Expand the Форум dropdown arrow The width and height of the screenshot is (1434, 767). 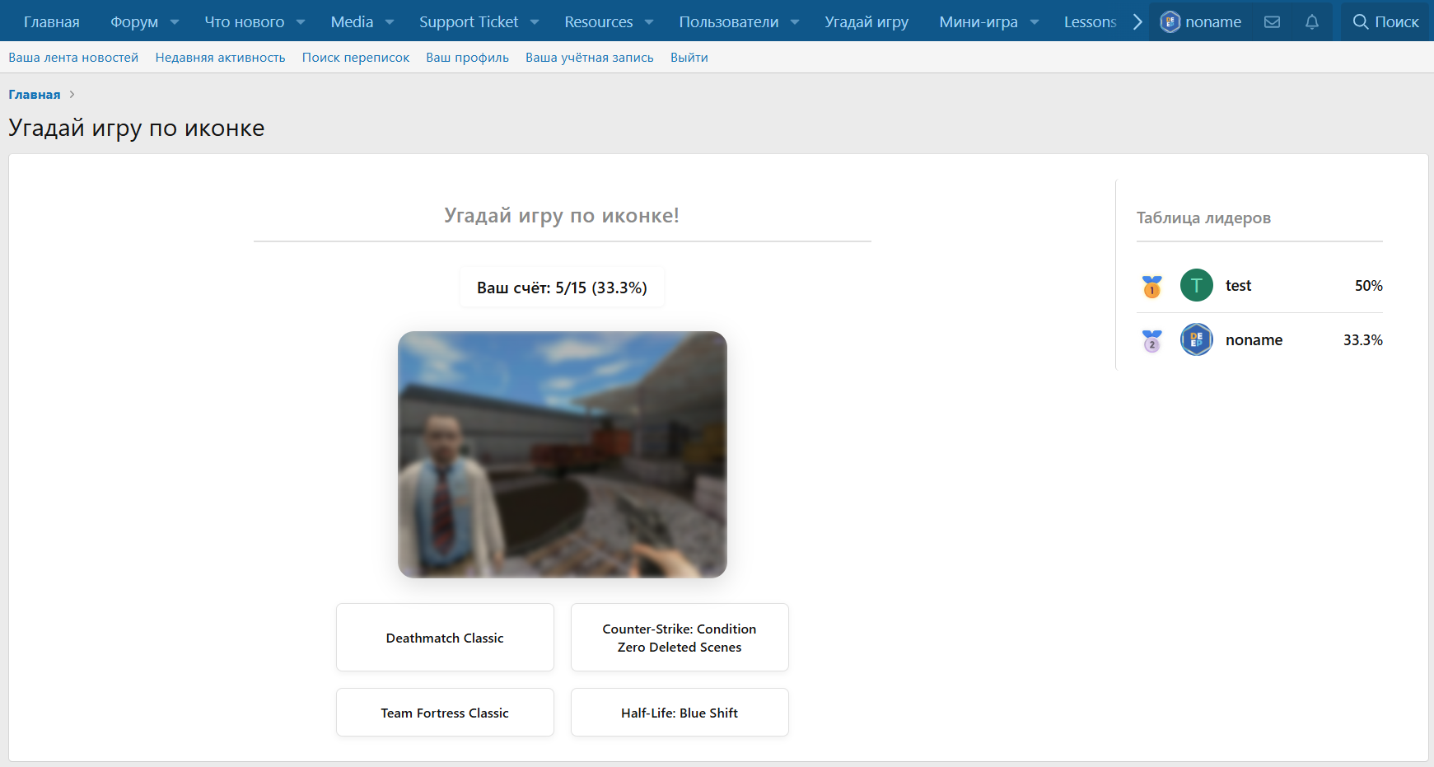[175, 22]
